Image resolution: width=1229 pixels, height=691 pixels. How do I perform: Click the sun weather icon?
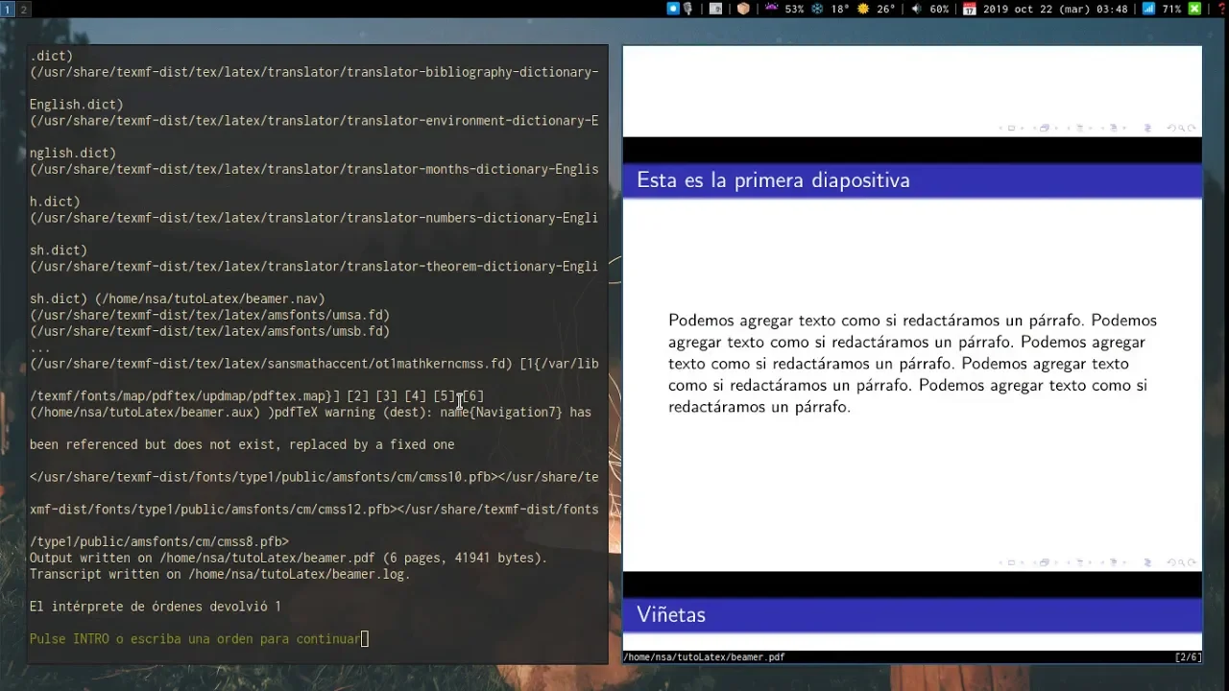point(863,9)
